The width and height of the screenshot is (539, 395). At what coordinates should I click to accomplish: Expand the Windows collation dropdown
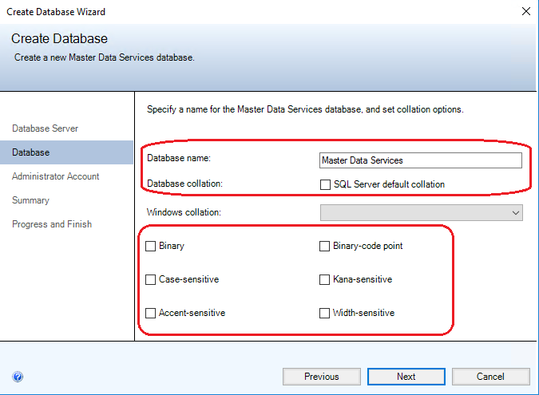tap(514, 212)
